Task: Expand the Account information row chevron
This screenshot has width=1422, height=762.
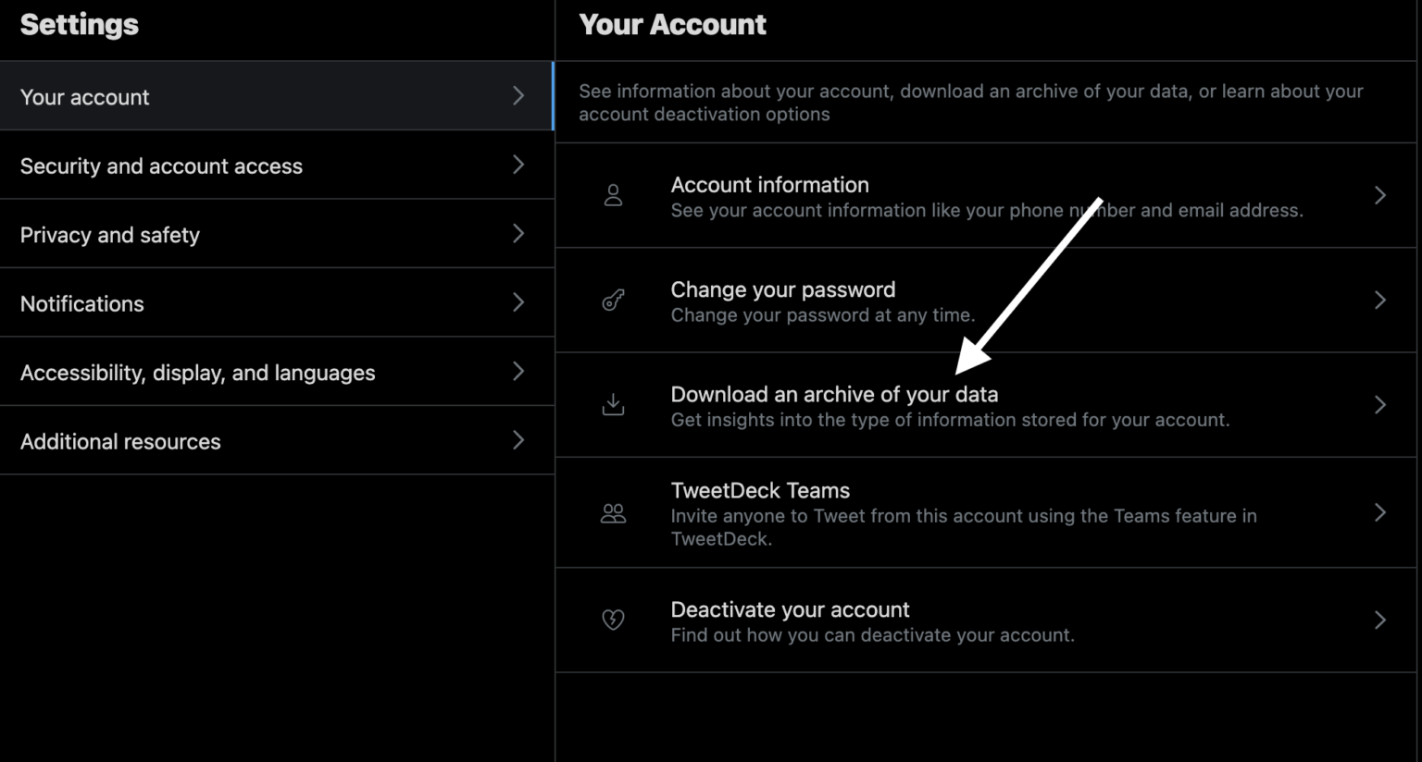Action: click(1379, 195)
